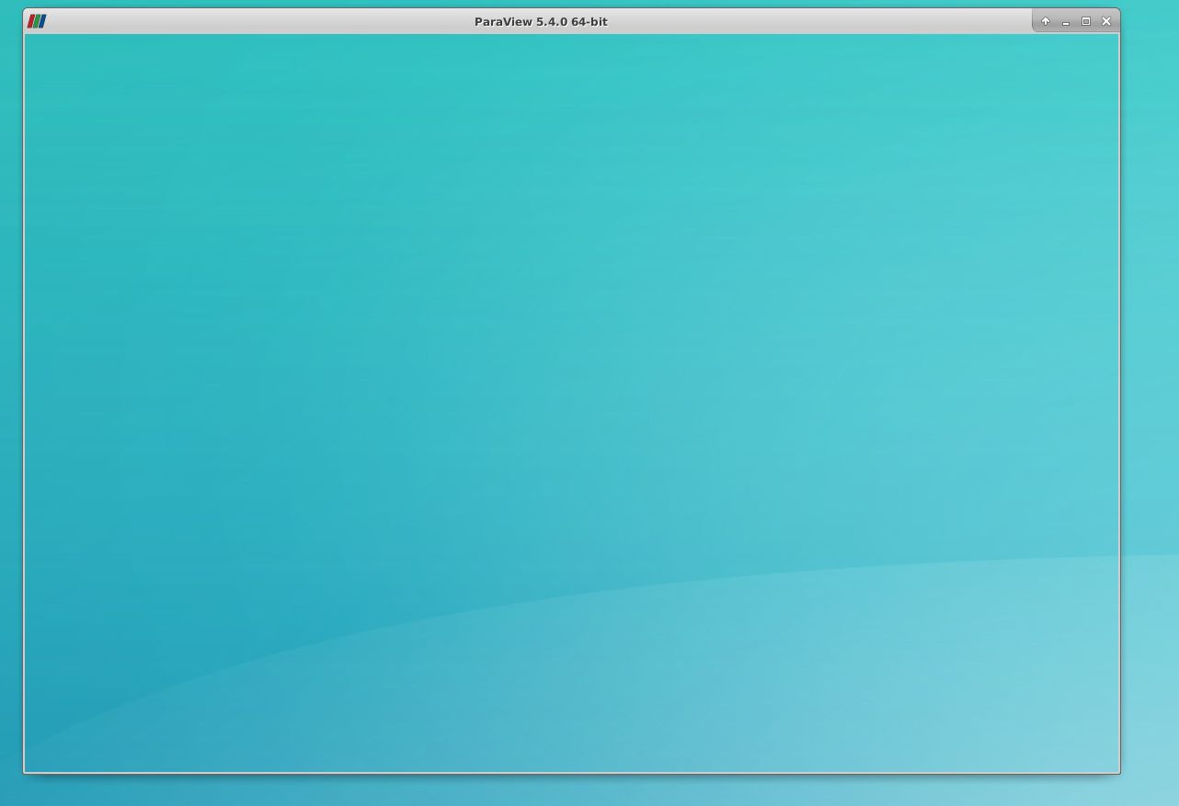Image resolution: width=1179 pixels, height=806 pixels.
Task: Minimize the ParaView window
Action: pos(1066,21)
